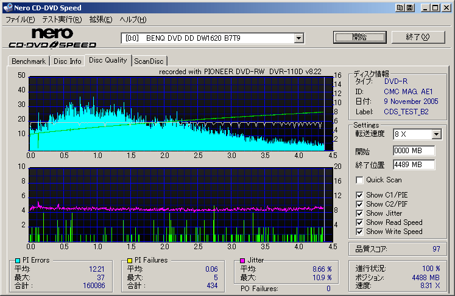This screenshot has height=296, width=455.
Task: Click the Jitter average 8.66 %
Action: click(x=322, y=269)
